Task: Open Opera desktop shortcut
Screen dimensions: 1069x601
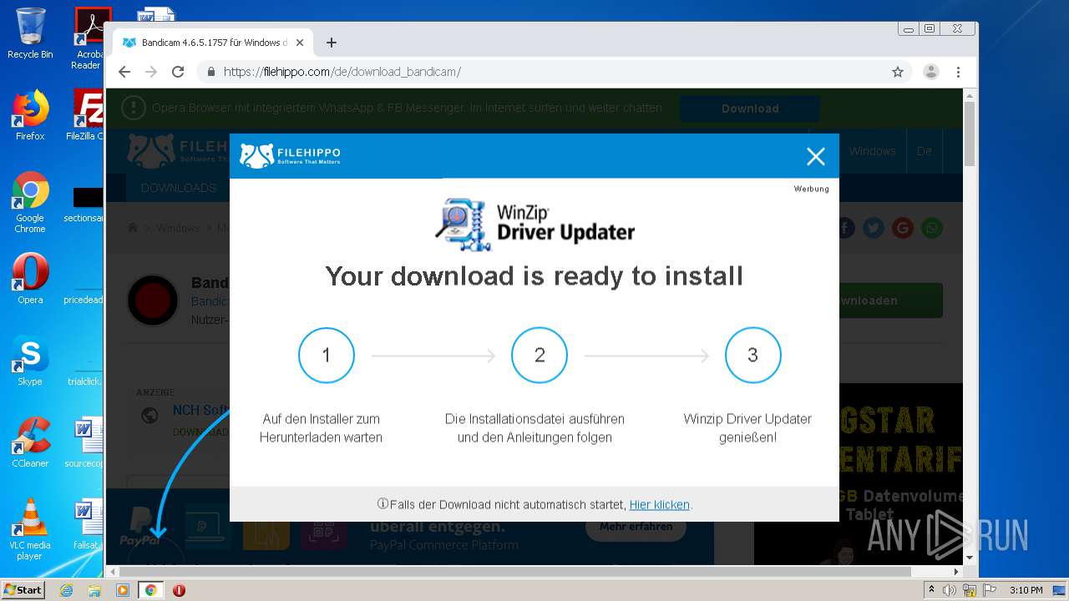Action: click(x=30, y=278)
